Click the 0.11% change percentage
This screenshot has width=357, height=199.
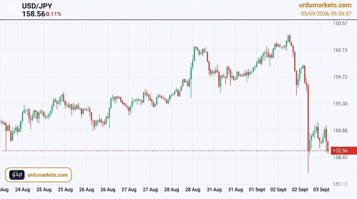pos(54,14)
